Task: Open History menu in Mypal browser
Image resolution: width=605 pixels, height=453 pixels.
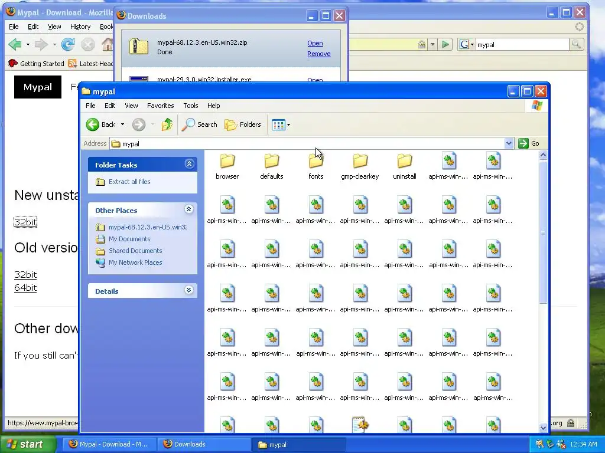Action: (x=80, y=27)
